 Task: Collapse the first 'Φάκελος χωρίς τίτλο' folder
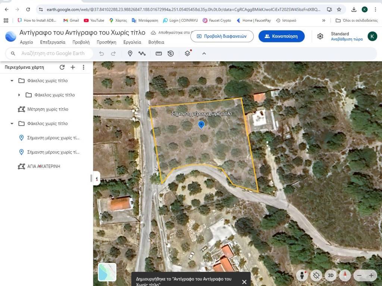tap(12, 81)
